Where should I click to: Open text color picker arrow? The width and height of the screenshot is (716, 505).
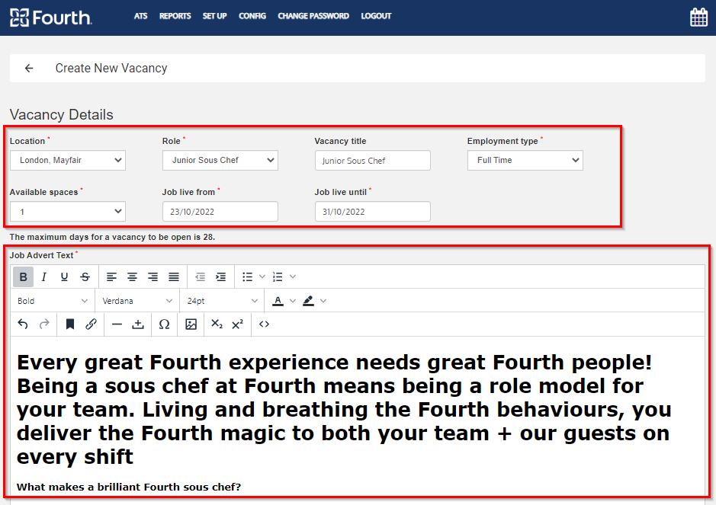pyautogui.click(x=293, y=301)
